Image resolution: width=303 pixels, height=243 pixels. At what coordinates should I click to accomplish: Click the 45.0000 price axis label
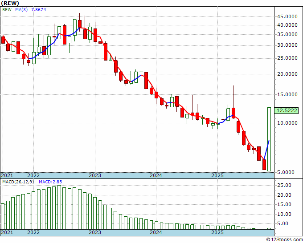[x=287, y=16]
